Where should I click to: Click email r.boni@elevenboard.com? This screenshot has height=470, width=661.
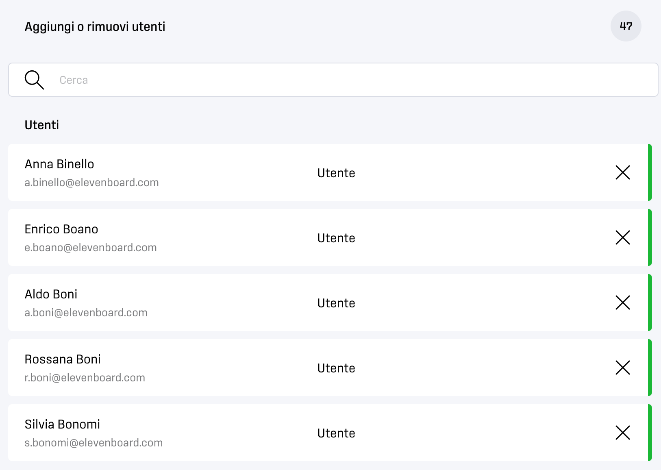85,378
